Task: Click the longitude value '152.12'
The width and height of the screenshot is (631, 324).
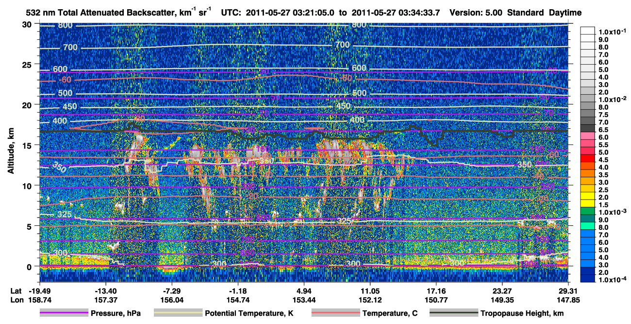Action: 370,300
